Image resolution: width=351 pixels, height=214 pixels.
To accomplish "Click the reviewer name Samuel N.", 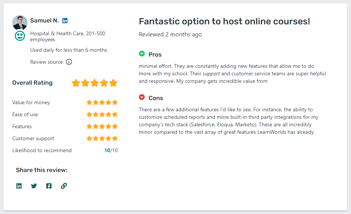I will point(45,21).
